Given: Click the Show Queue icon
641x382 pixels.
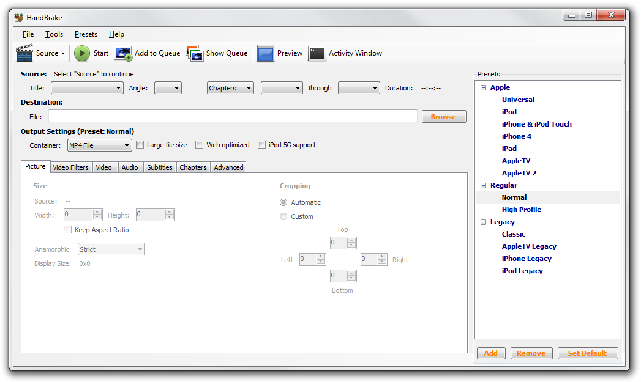Looking at the screenshot, I should pyautogui.click(x=195, y=53).
